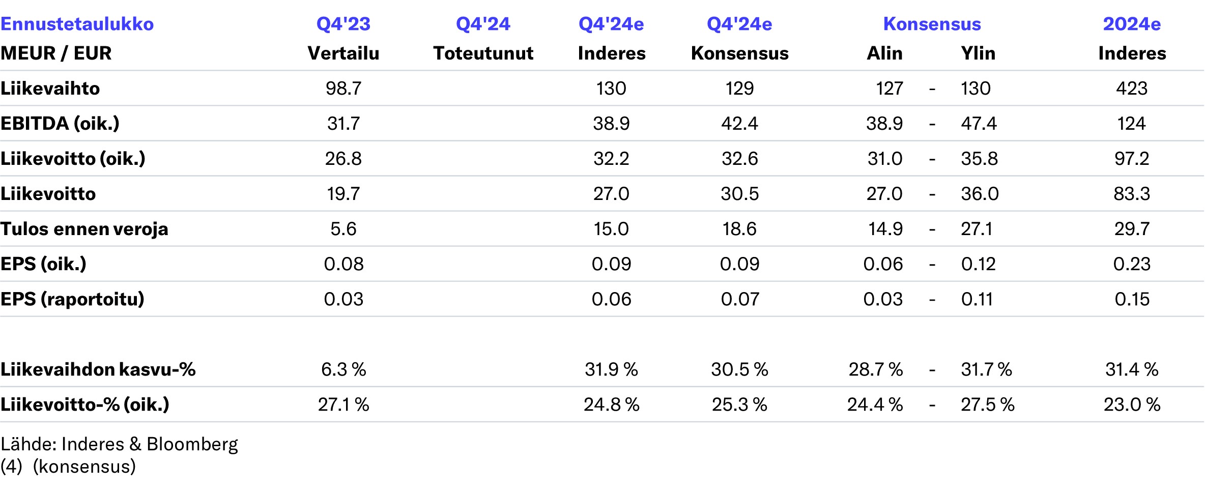Select the 83.3 Liikevoitto value

pyautogui.click(x=1132, y=193)
